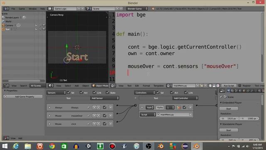Create a new text block via plus icon
This screenshot has height=150, width=266.
[x=198, y=85]
